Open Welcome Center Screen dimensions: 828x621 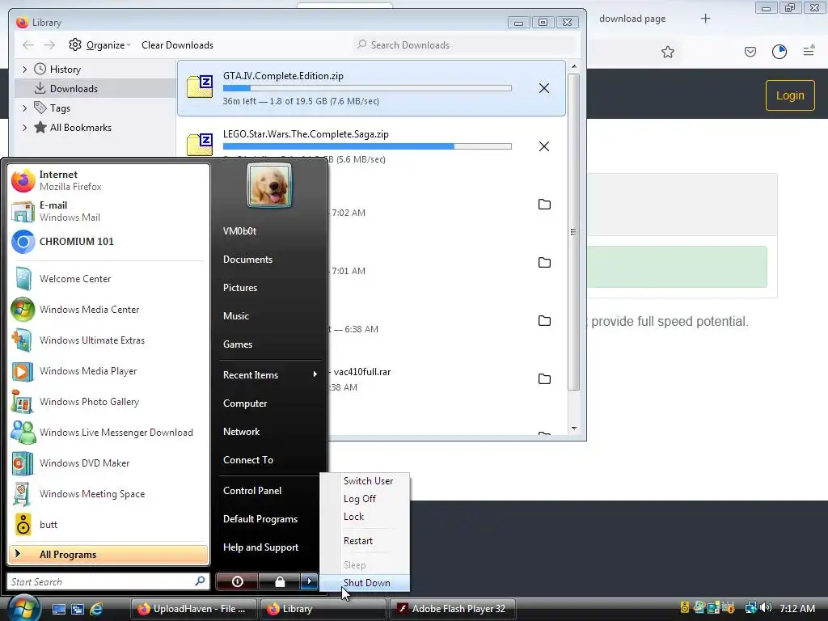[x=108, y=279]
